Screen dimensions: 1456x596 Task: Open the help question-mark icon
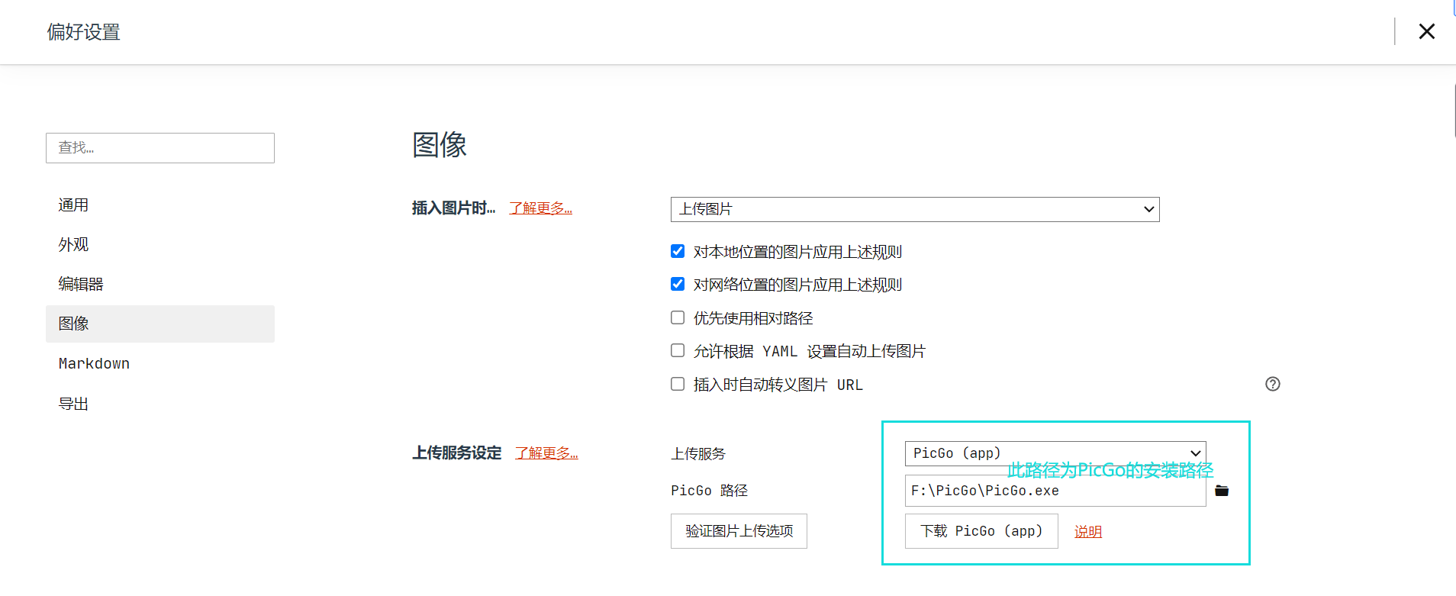coord(1272,384)
